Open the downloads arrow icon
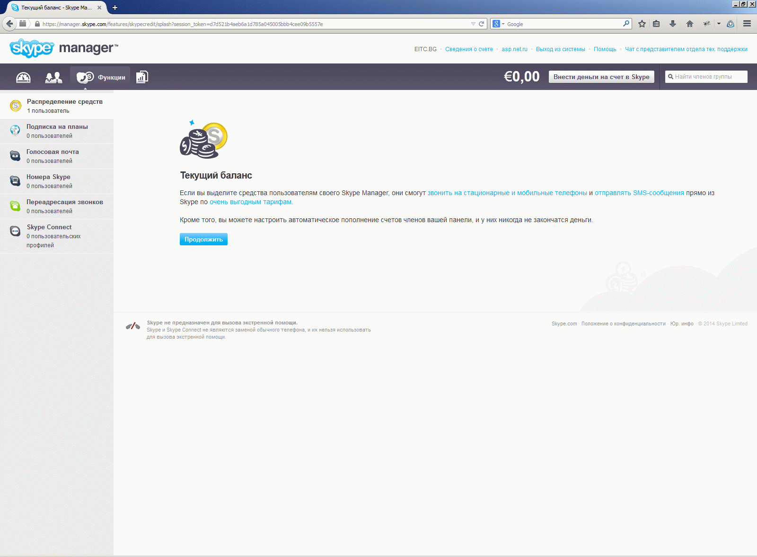 pyautogui.click(x=673, y=24)
